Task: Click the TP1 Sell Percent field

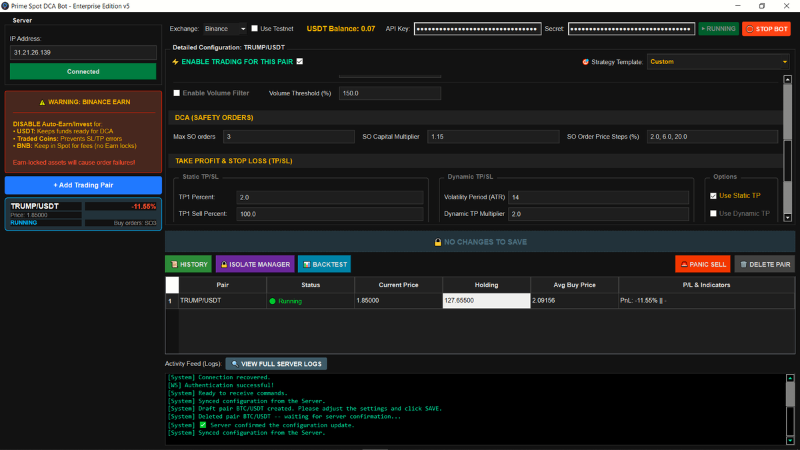Action: 330,214
